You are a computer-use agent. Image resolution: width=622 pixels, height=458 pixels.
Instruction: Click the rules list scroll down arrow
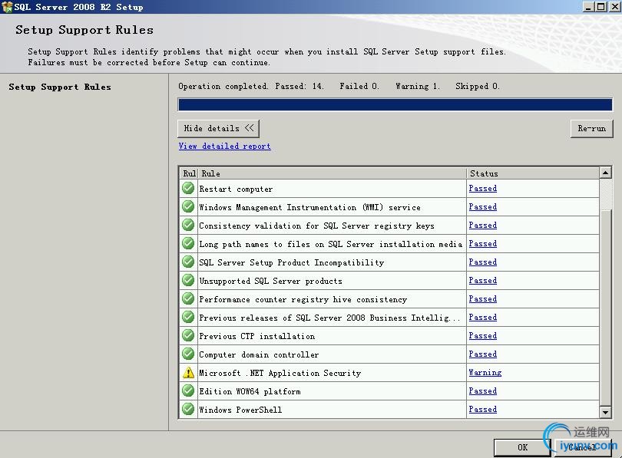[x=605, y=412]
